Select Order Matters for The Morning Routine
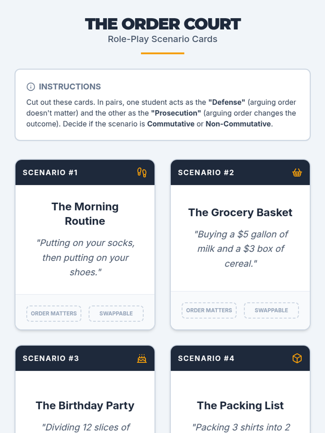The image size is (325, 433). [54, 313]
